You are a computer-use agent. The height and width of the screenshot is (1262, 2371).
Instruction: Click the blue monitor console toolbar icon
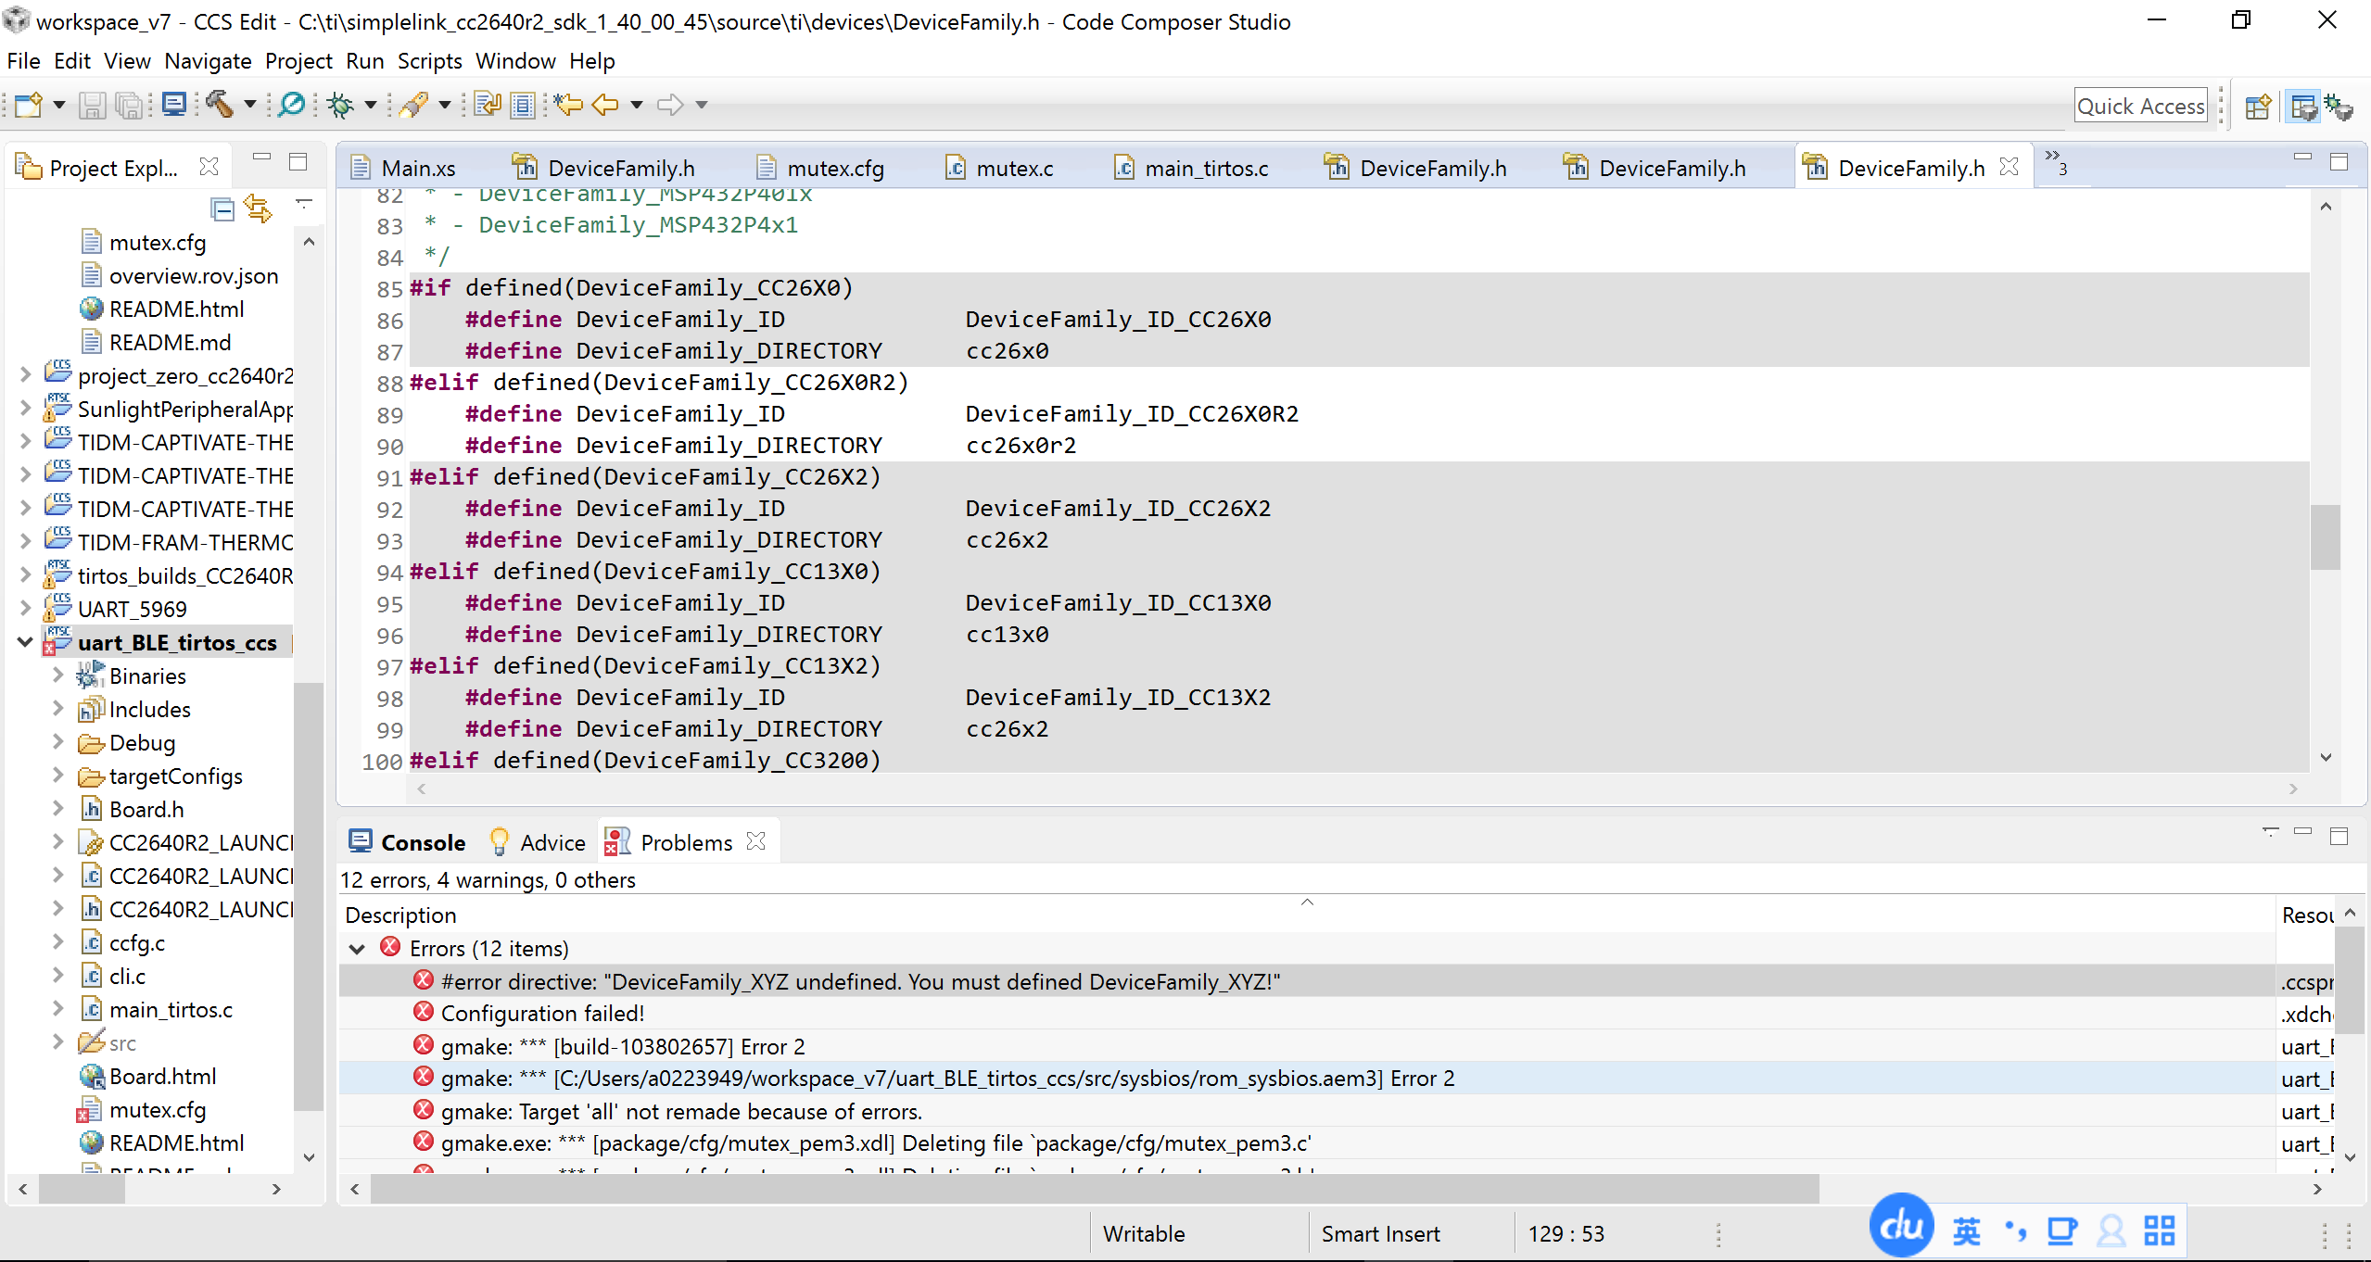(x=174, y=104)
